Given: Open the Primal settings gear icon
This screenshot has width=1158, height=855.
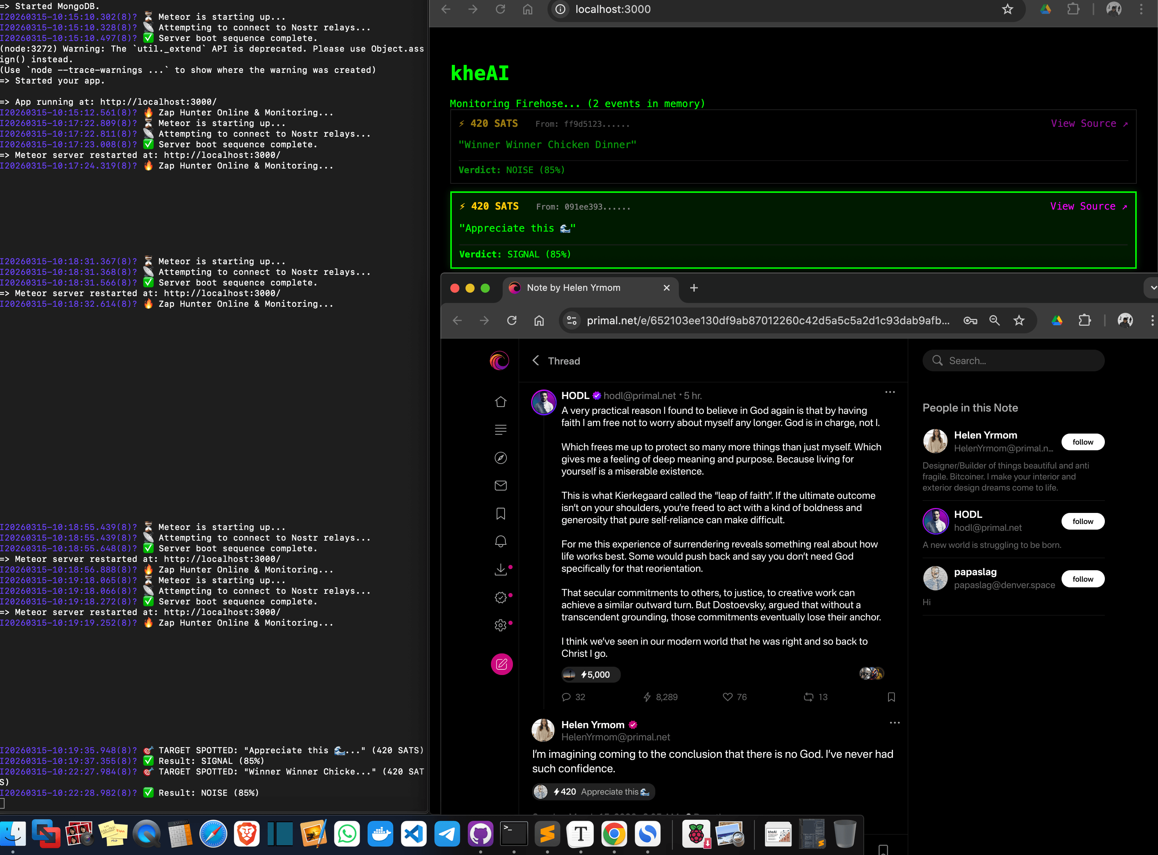Looking at the screenshot, I should click(x=500, y=625).
